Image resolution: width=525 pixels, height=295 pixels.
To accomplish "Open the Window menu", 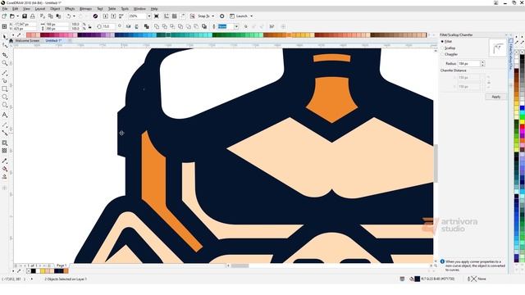I will (x=139, y=9).
